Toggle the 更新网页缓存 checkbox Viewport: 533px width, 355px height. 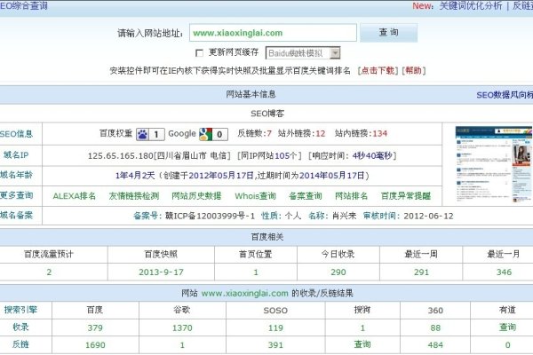(x=199, y=53)
